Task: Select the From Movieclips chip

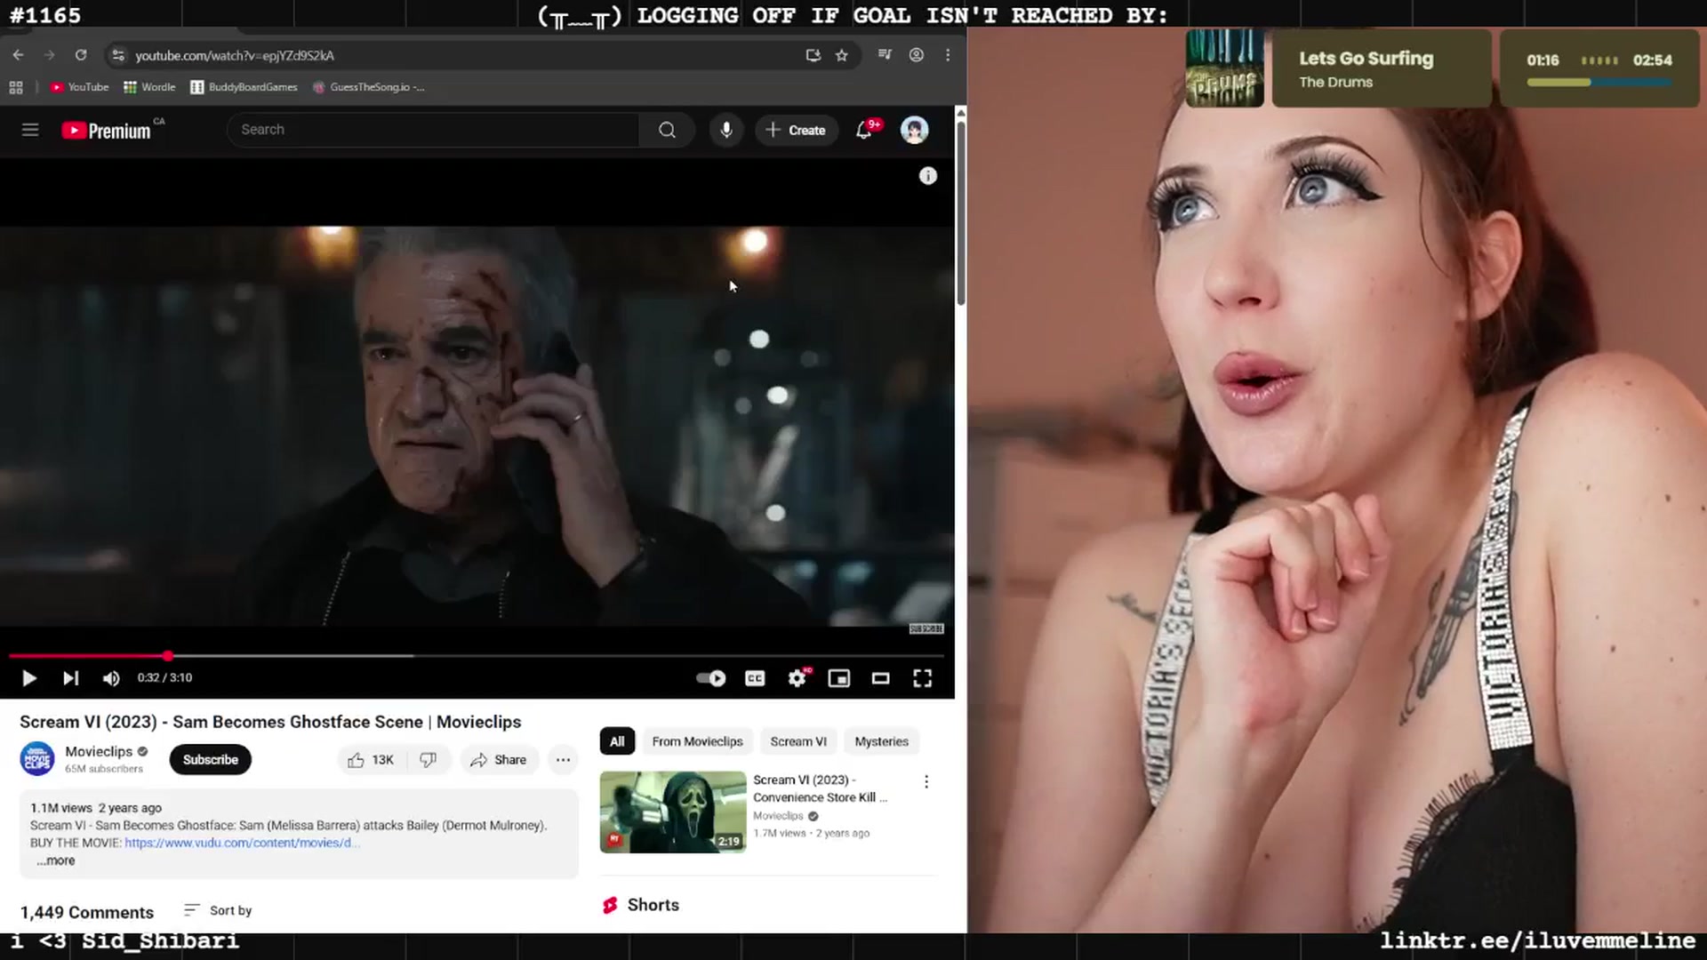Action: click(x=697, y=741)
